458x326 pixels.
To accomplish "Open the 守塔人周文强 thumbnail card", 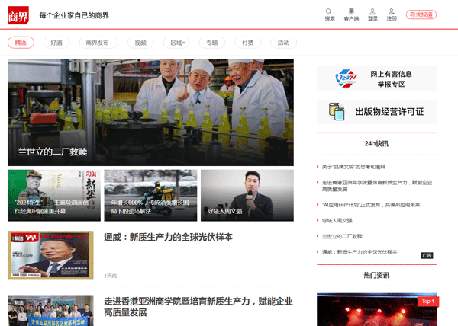I will 247,196.
